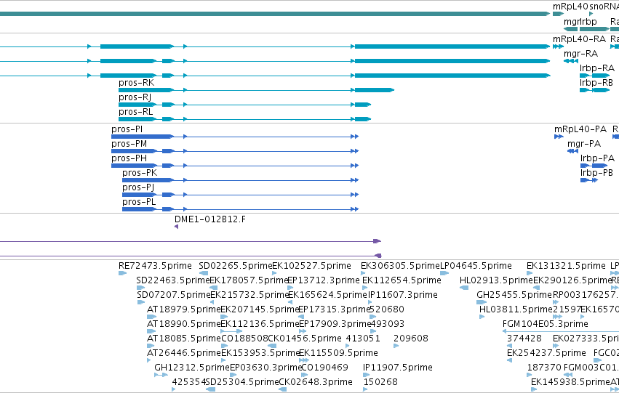
Task: Click the CO190469 EST label
Action: [x=325, y=368]
